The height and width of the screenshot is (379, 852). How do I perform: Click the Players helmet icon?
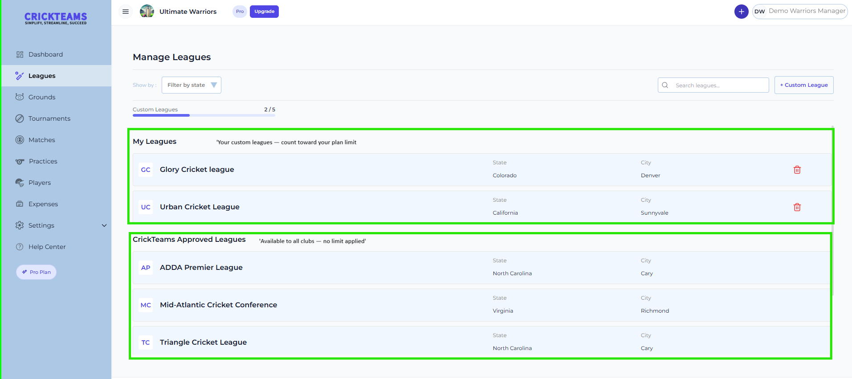coord(20,183)
